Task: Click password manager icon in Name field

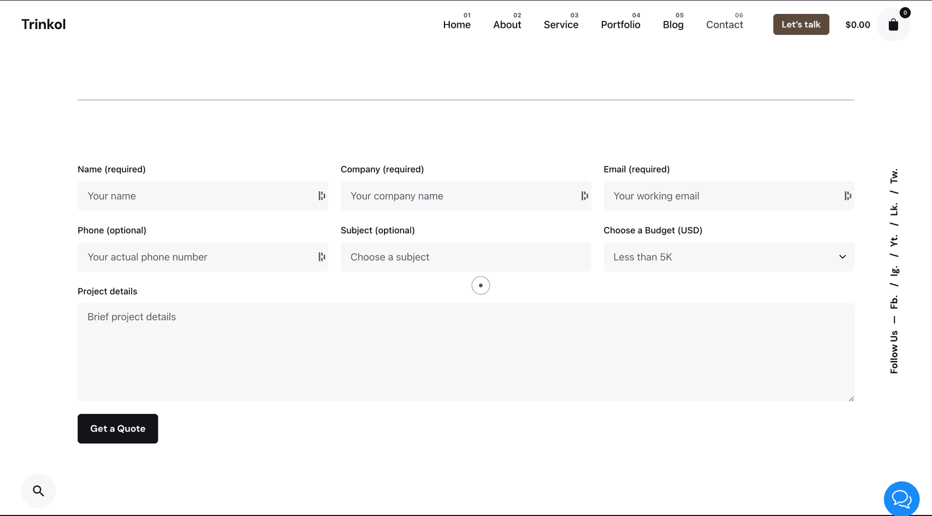Action: (322, 196)
